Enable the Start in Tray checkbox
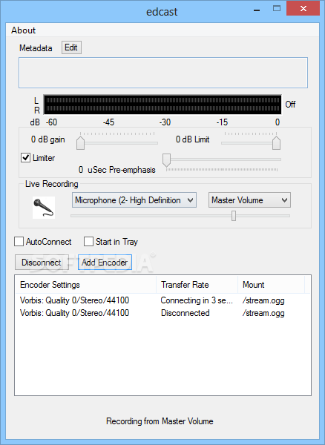This screenshot has width=325, height=445. pyautogui.click(x=88, y=242)
